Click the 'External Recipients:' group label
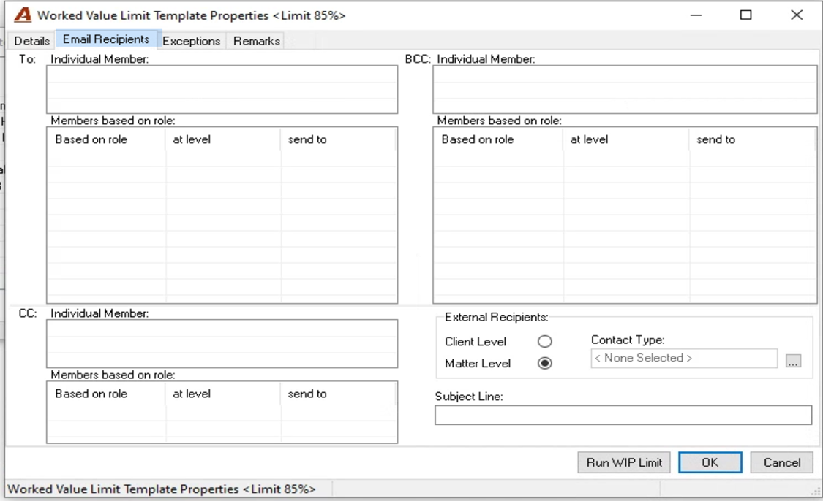This screenshot has height=501, width=823. (497, 317)
